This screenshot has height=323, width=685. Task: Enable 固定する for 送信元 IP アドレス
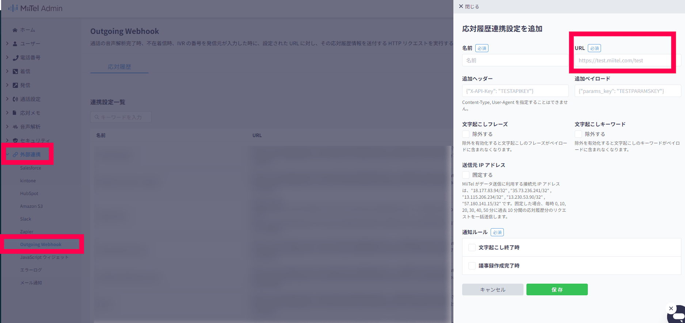[466, 175]
